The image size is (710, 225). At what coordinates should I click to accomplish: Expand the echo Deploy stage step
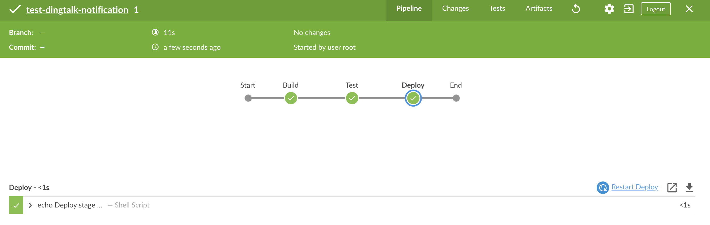pos(30,205)
